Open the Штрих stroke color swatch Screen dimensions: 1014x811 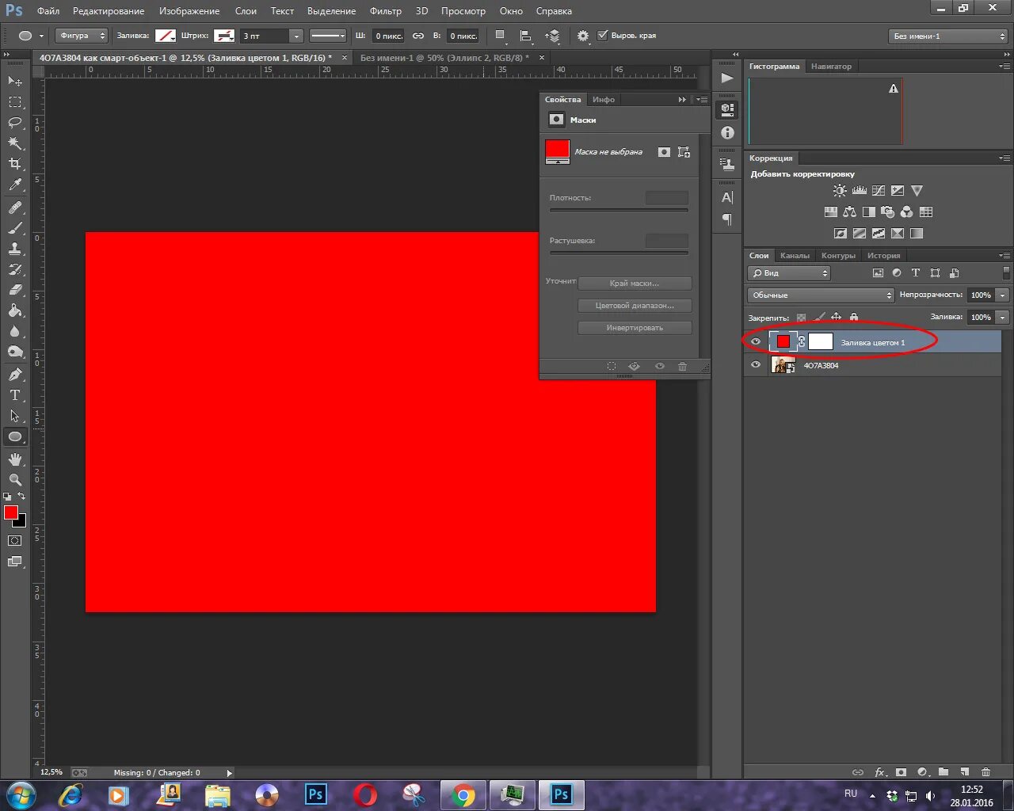tap(224, 36)
